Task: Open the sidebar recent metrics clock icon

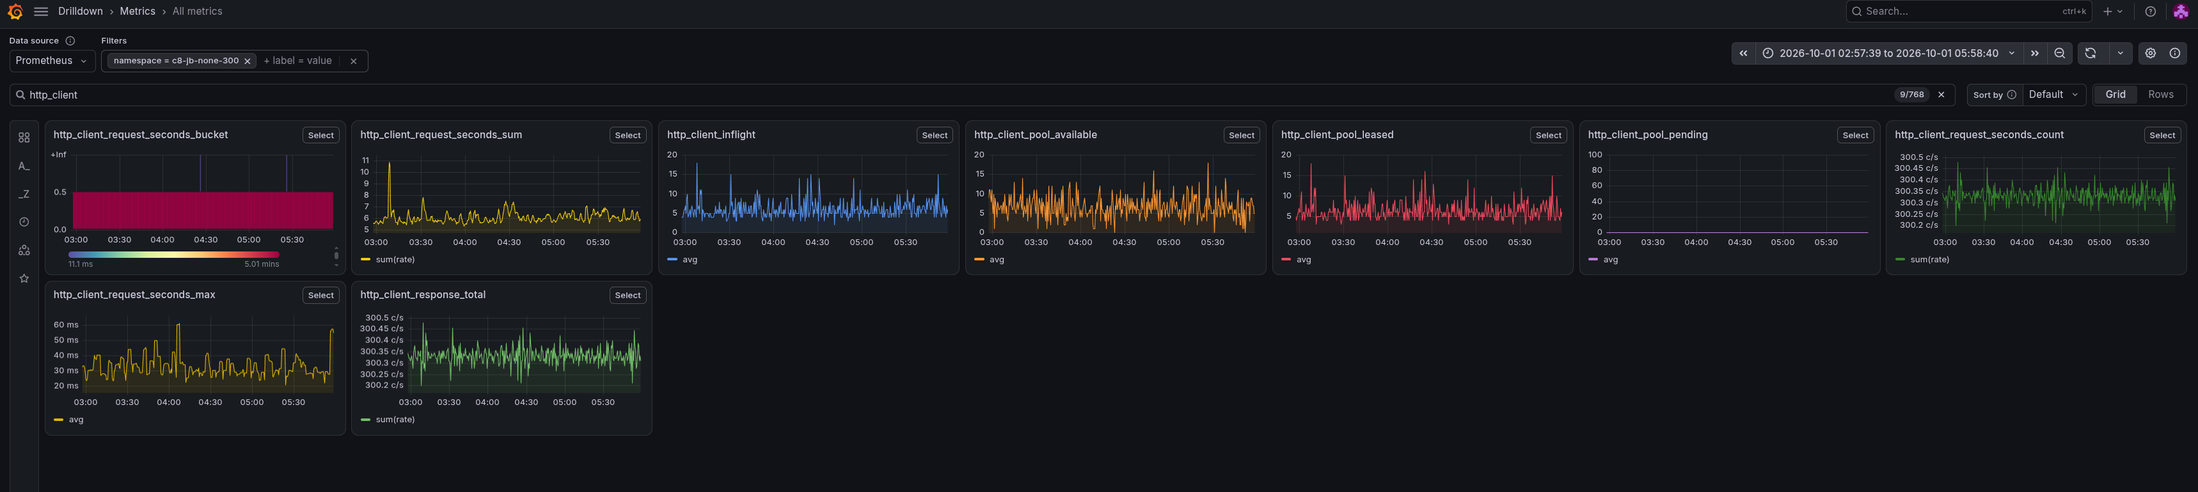Action: coord(24,223)
